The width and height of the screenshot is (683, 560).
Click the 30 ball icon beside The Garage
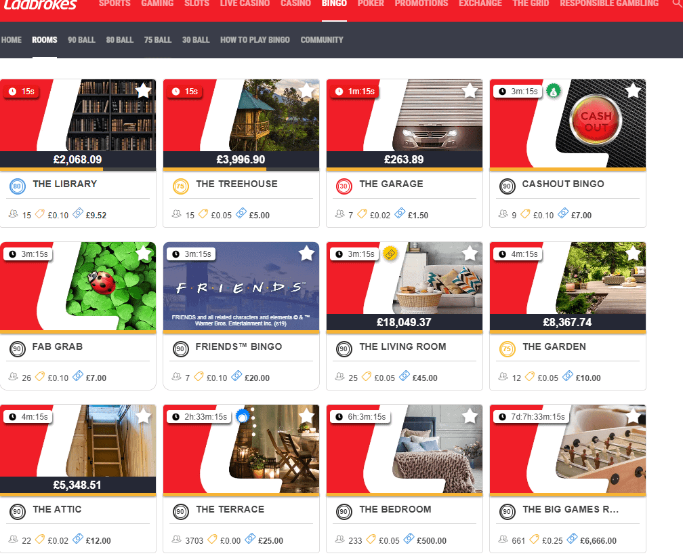344,186
